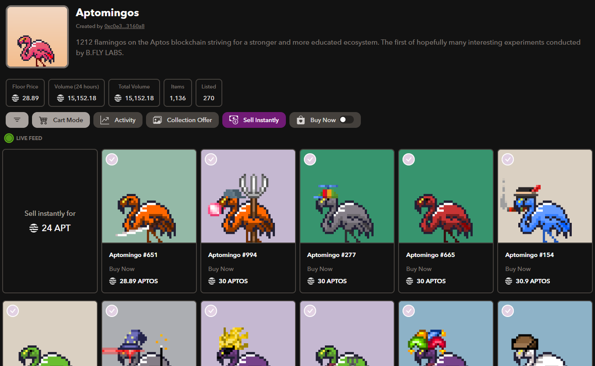This screenshot has width=595, height=366.
Task: Click Buy Now on Aptomingo #665
Action: [419, 269]
